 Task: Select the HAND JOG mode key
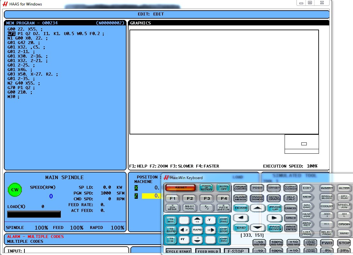307,215
